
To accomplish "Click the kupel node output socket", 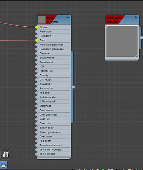I will tap(73, 87).
